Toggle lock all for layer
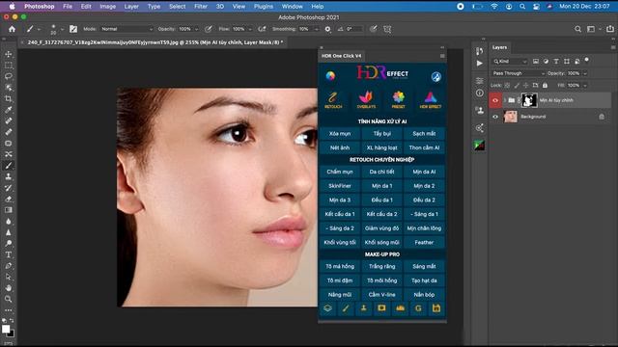Image resolution: width=618 pixels, height=347 pixels. [x=545, y=86]
